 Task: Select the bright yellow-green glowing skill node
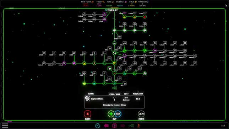(x=84, y=84)
